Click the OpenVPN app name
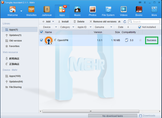 63,40
